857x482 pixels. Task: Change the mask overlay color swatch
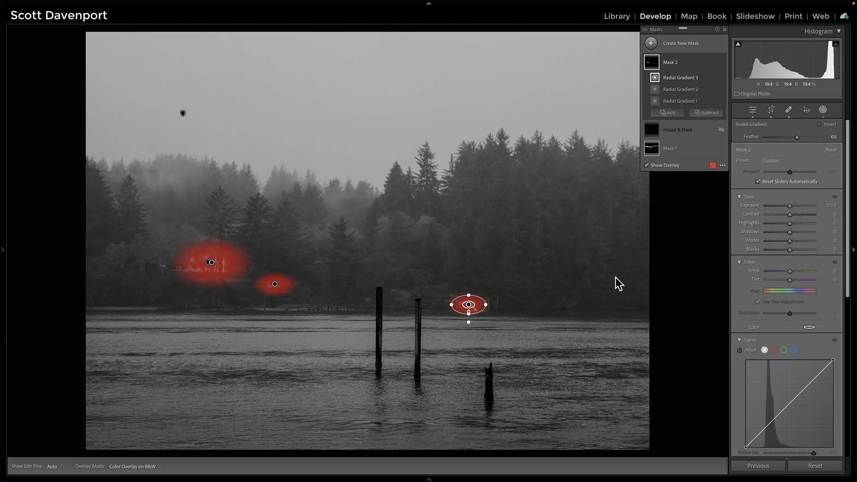712,165
